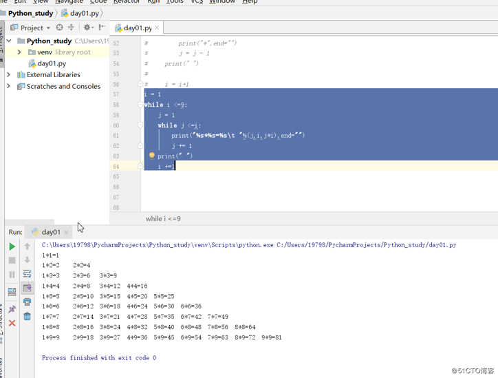Screen dimensions: 498x378
Task: Toggle soft-wrap in run console
Action: 28,274
